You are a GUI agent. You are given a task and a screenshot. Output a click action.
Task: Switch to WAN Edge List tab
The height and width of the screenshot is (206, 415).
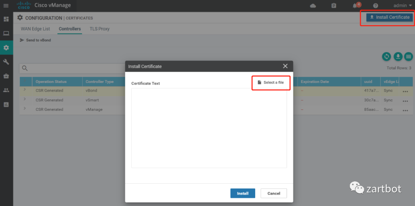tap(35, 29)
